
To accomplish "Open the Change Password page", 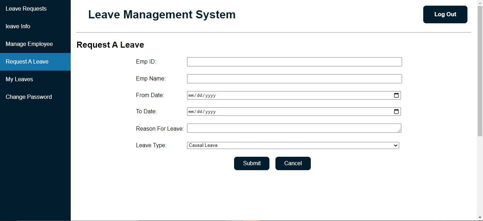I will [29, 97].
